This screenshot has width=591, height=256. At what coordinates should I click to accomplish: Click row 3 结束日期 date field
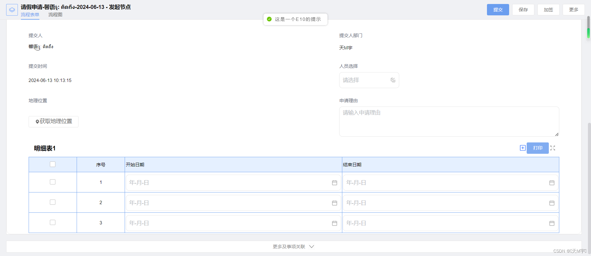[451, 223]
